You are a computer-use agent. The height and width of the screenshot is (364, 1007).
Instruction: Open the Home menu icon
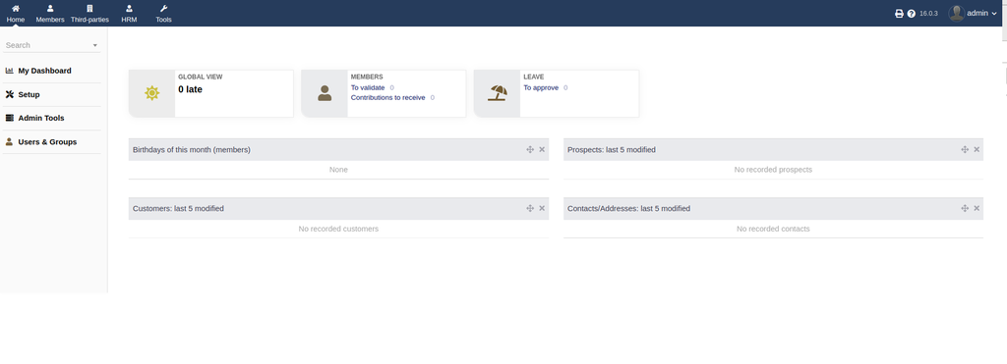(x=16, y=8)
